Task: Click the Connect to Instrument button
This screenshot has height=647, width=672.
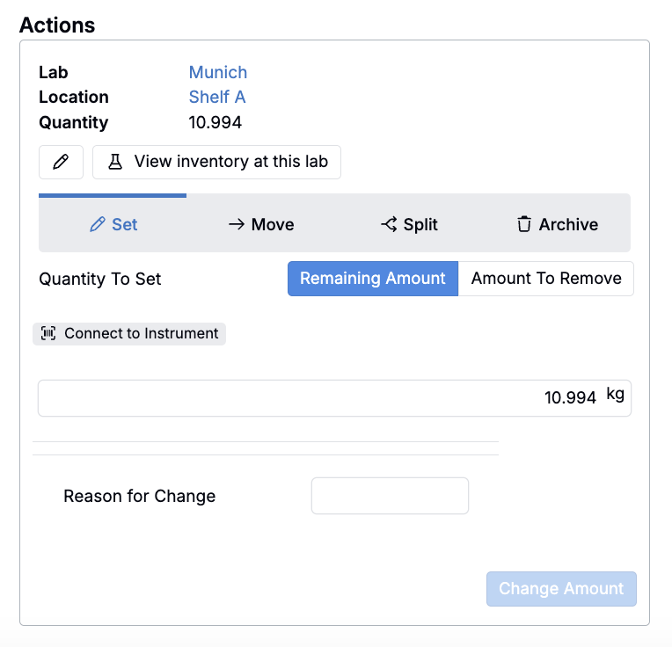Action: [x=129, y=334]
